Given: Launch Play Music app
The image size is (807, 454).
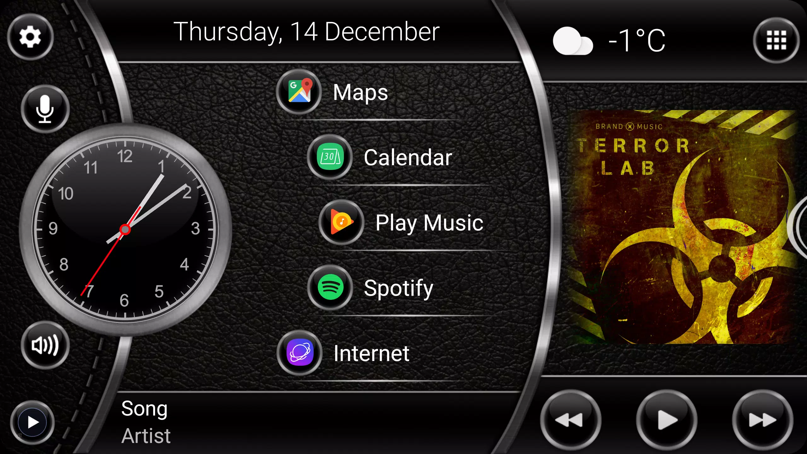Looking at the screenshot, I should coord(341,222).
